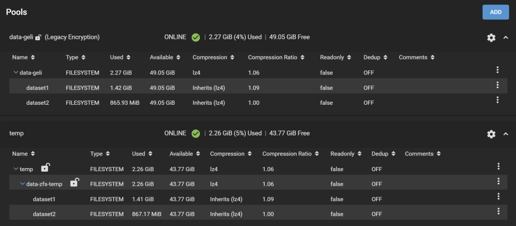The image size is (516, 226).
Task: Select dataset1 under data-zfs-temp
Action: click(x=44, y=199)
